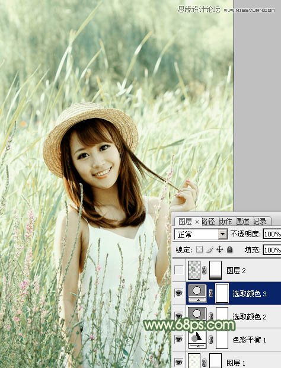Select the 图层 1 mask thumbnail

[215, 361]
